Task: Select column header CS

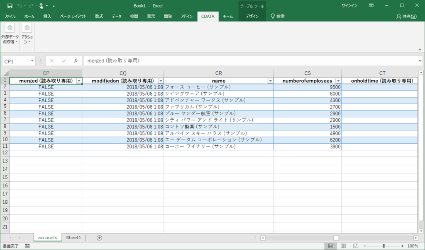Action: (308, 73)
